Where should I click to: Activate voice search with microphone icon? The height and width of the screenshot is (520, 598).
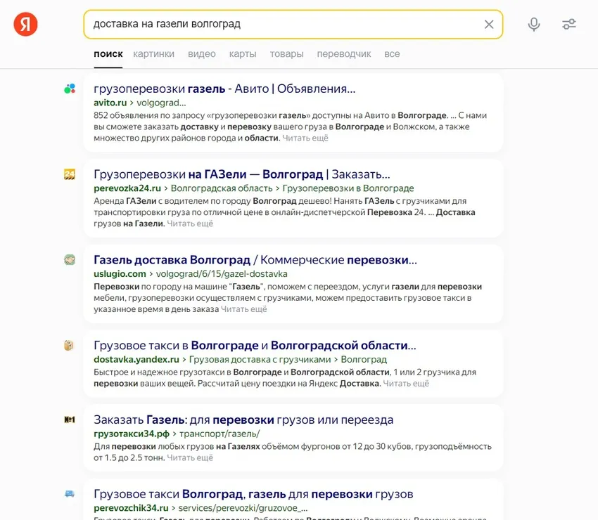tap(534, 23)
